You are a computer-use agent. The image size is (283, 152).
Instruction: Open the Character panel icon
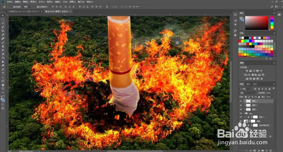pyautogui.click(x=235, y=21)
